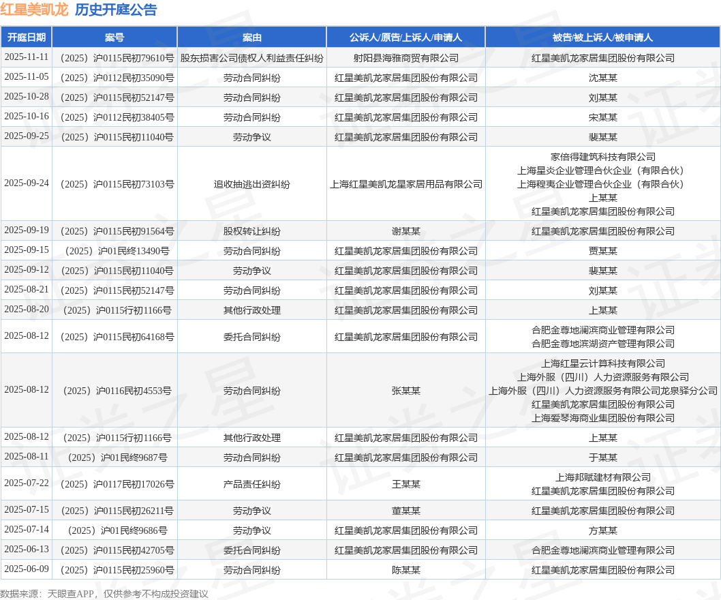Click the date 2025-09-12
This screenshot has width=721, height=600.
point(26,269)
